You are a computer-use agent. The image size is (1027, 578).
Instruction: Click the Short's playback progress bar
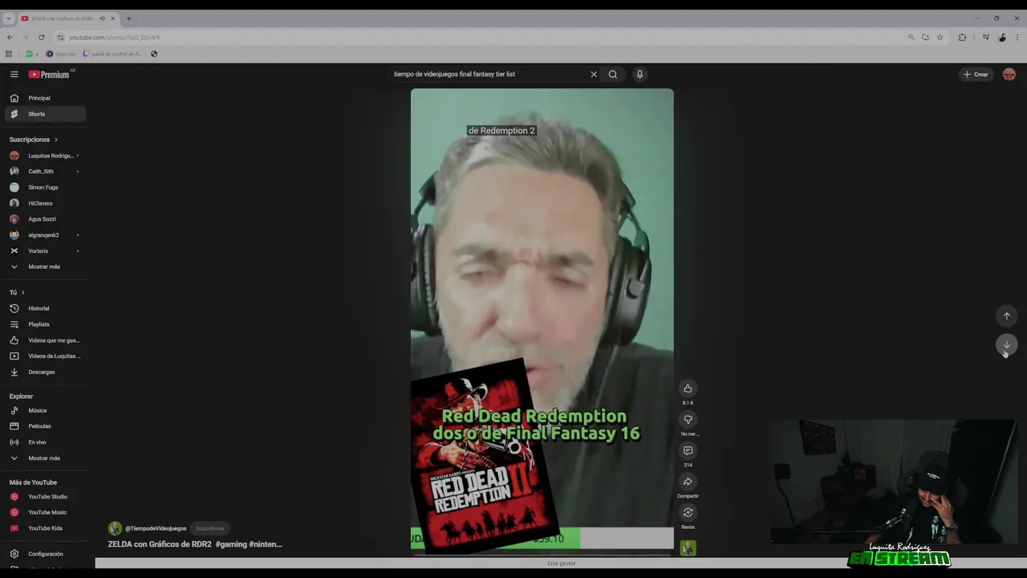542,555
